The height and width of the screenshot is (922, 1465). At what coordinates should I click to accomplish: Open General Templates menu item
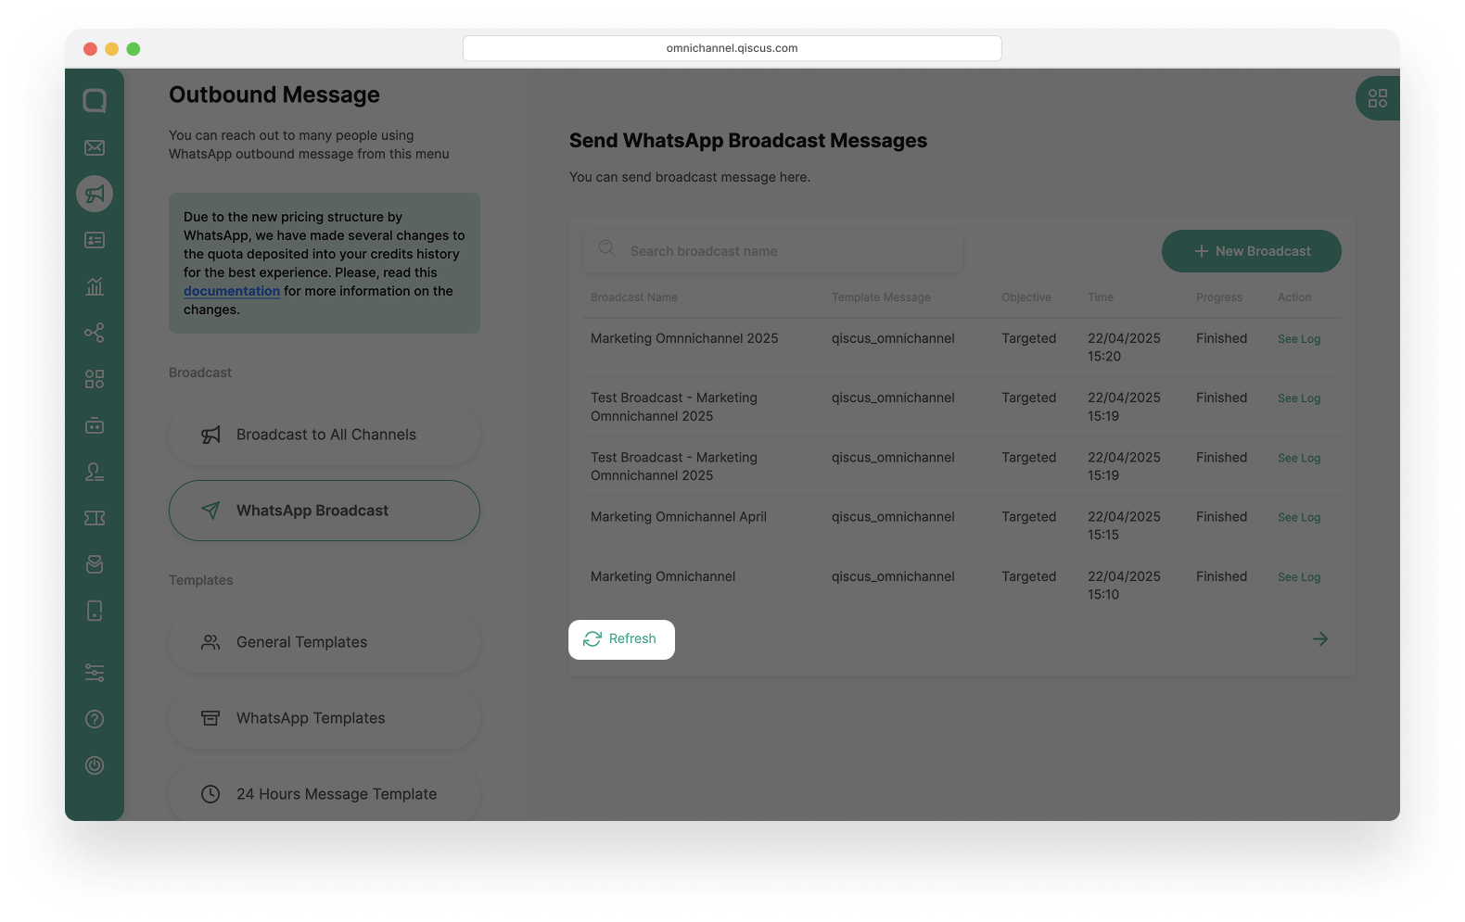[325, 642]
